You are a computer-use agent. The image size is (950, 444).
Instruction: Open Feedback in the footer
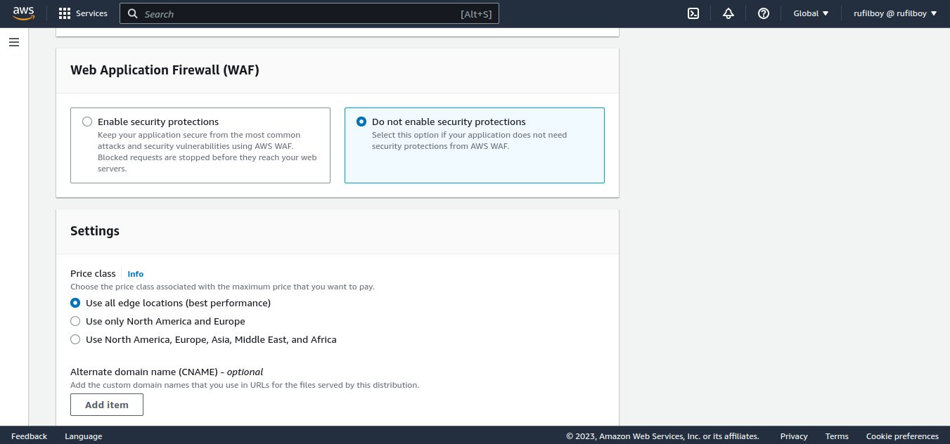tap(29, 436)
